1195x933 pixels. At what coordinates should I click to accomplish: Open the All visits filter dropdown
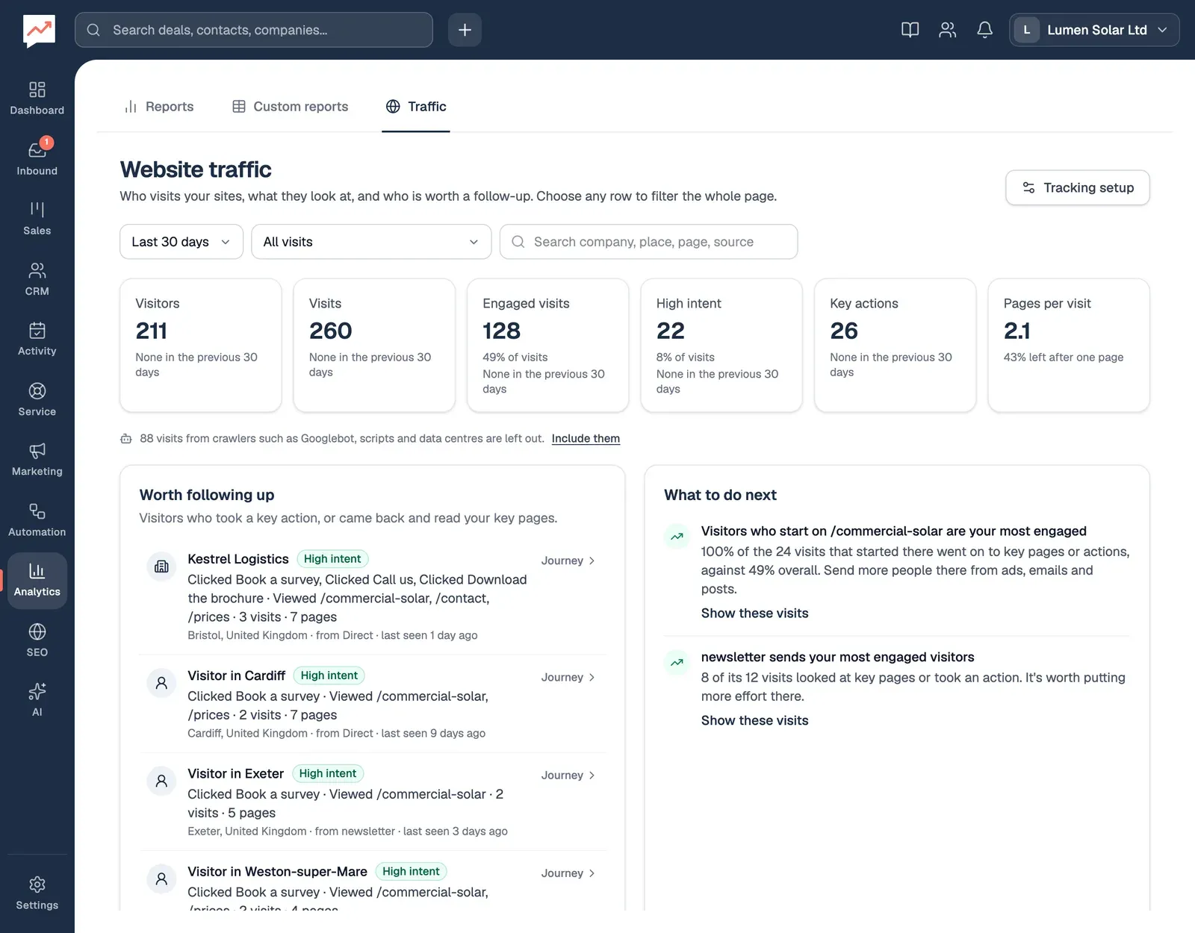pyautogui.click(x=371, y=242)
